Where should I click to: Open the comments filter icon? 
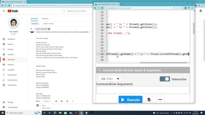click(x=31, y=29)
